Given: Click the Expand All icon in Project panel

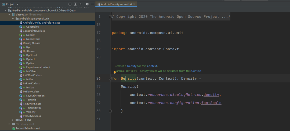Looking at the screenshot, I should click(x=75, y=4).
